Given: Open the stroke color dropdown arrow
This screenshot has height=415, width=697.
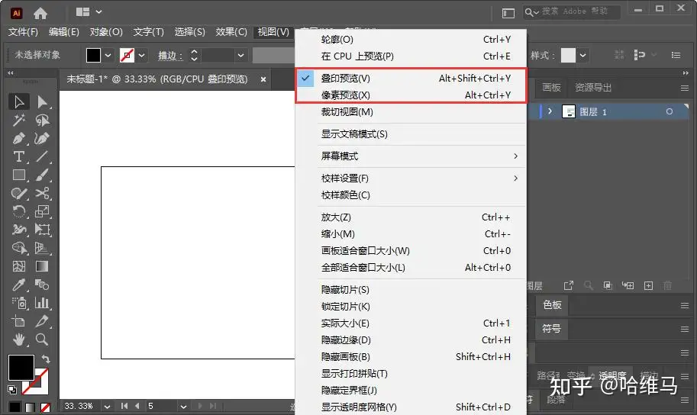Looking at the screenshot, I should pos(142,56).
